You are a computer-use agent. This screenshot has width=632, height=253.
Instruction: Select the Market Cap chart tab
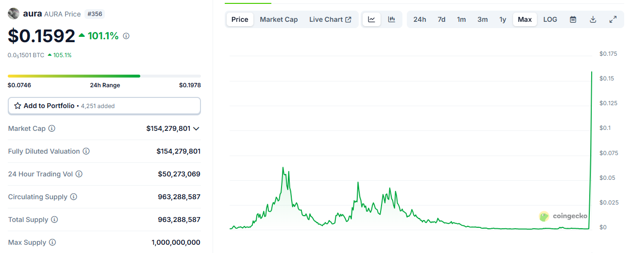279,19
